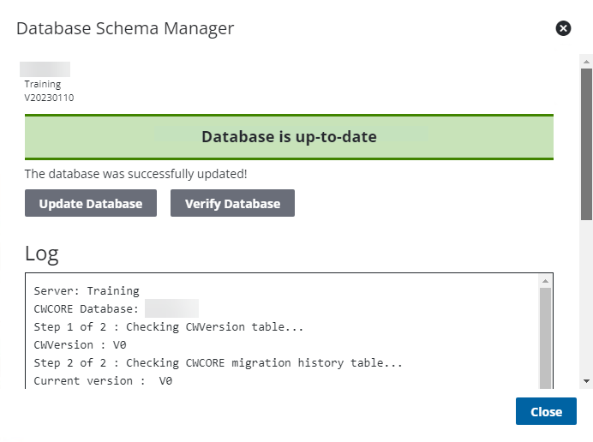Click the Log section heading
The width and height of the screenshot is (593, 442).
[x=42, y=253]
